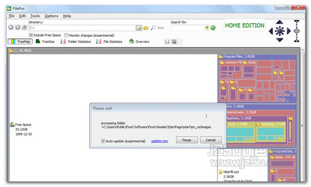Click the HOME EDITION banner

(245, 25)
